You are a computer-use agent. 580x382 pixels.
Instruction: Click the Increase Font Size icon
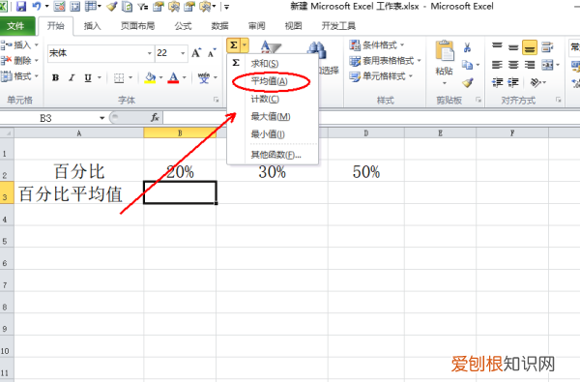[x=196, y=53]
